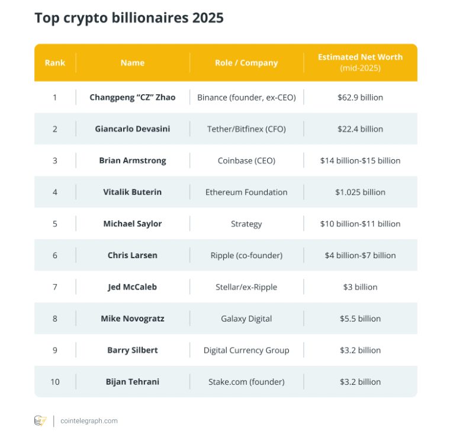Image resolution: width=456 pixels, height=444 pixels.
Task: Click the $62.9 billion net worth value
Action: pos(360,97)
